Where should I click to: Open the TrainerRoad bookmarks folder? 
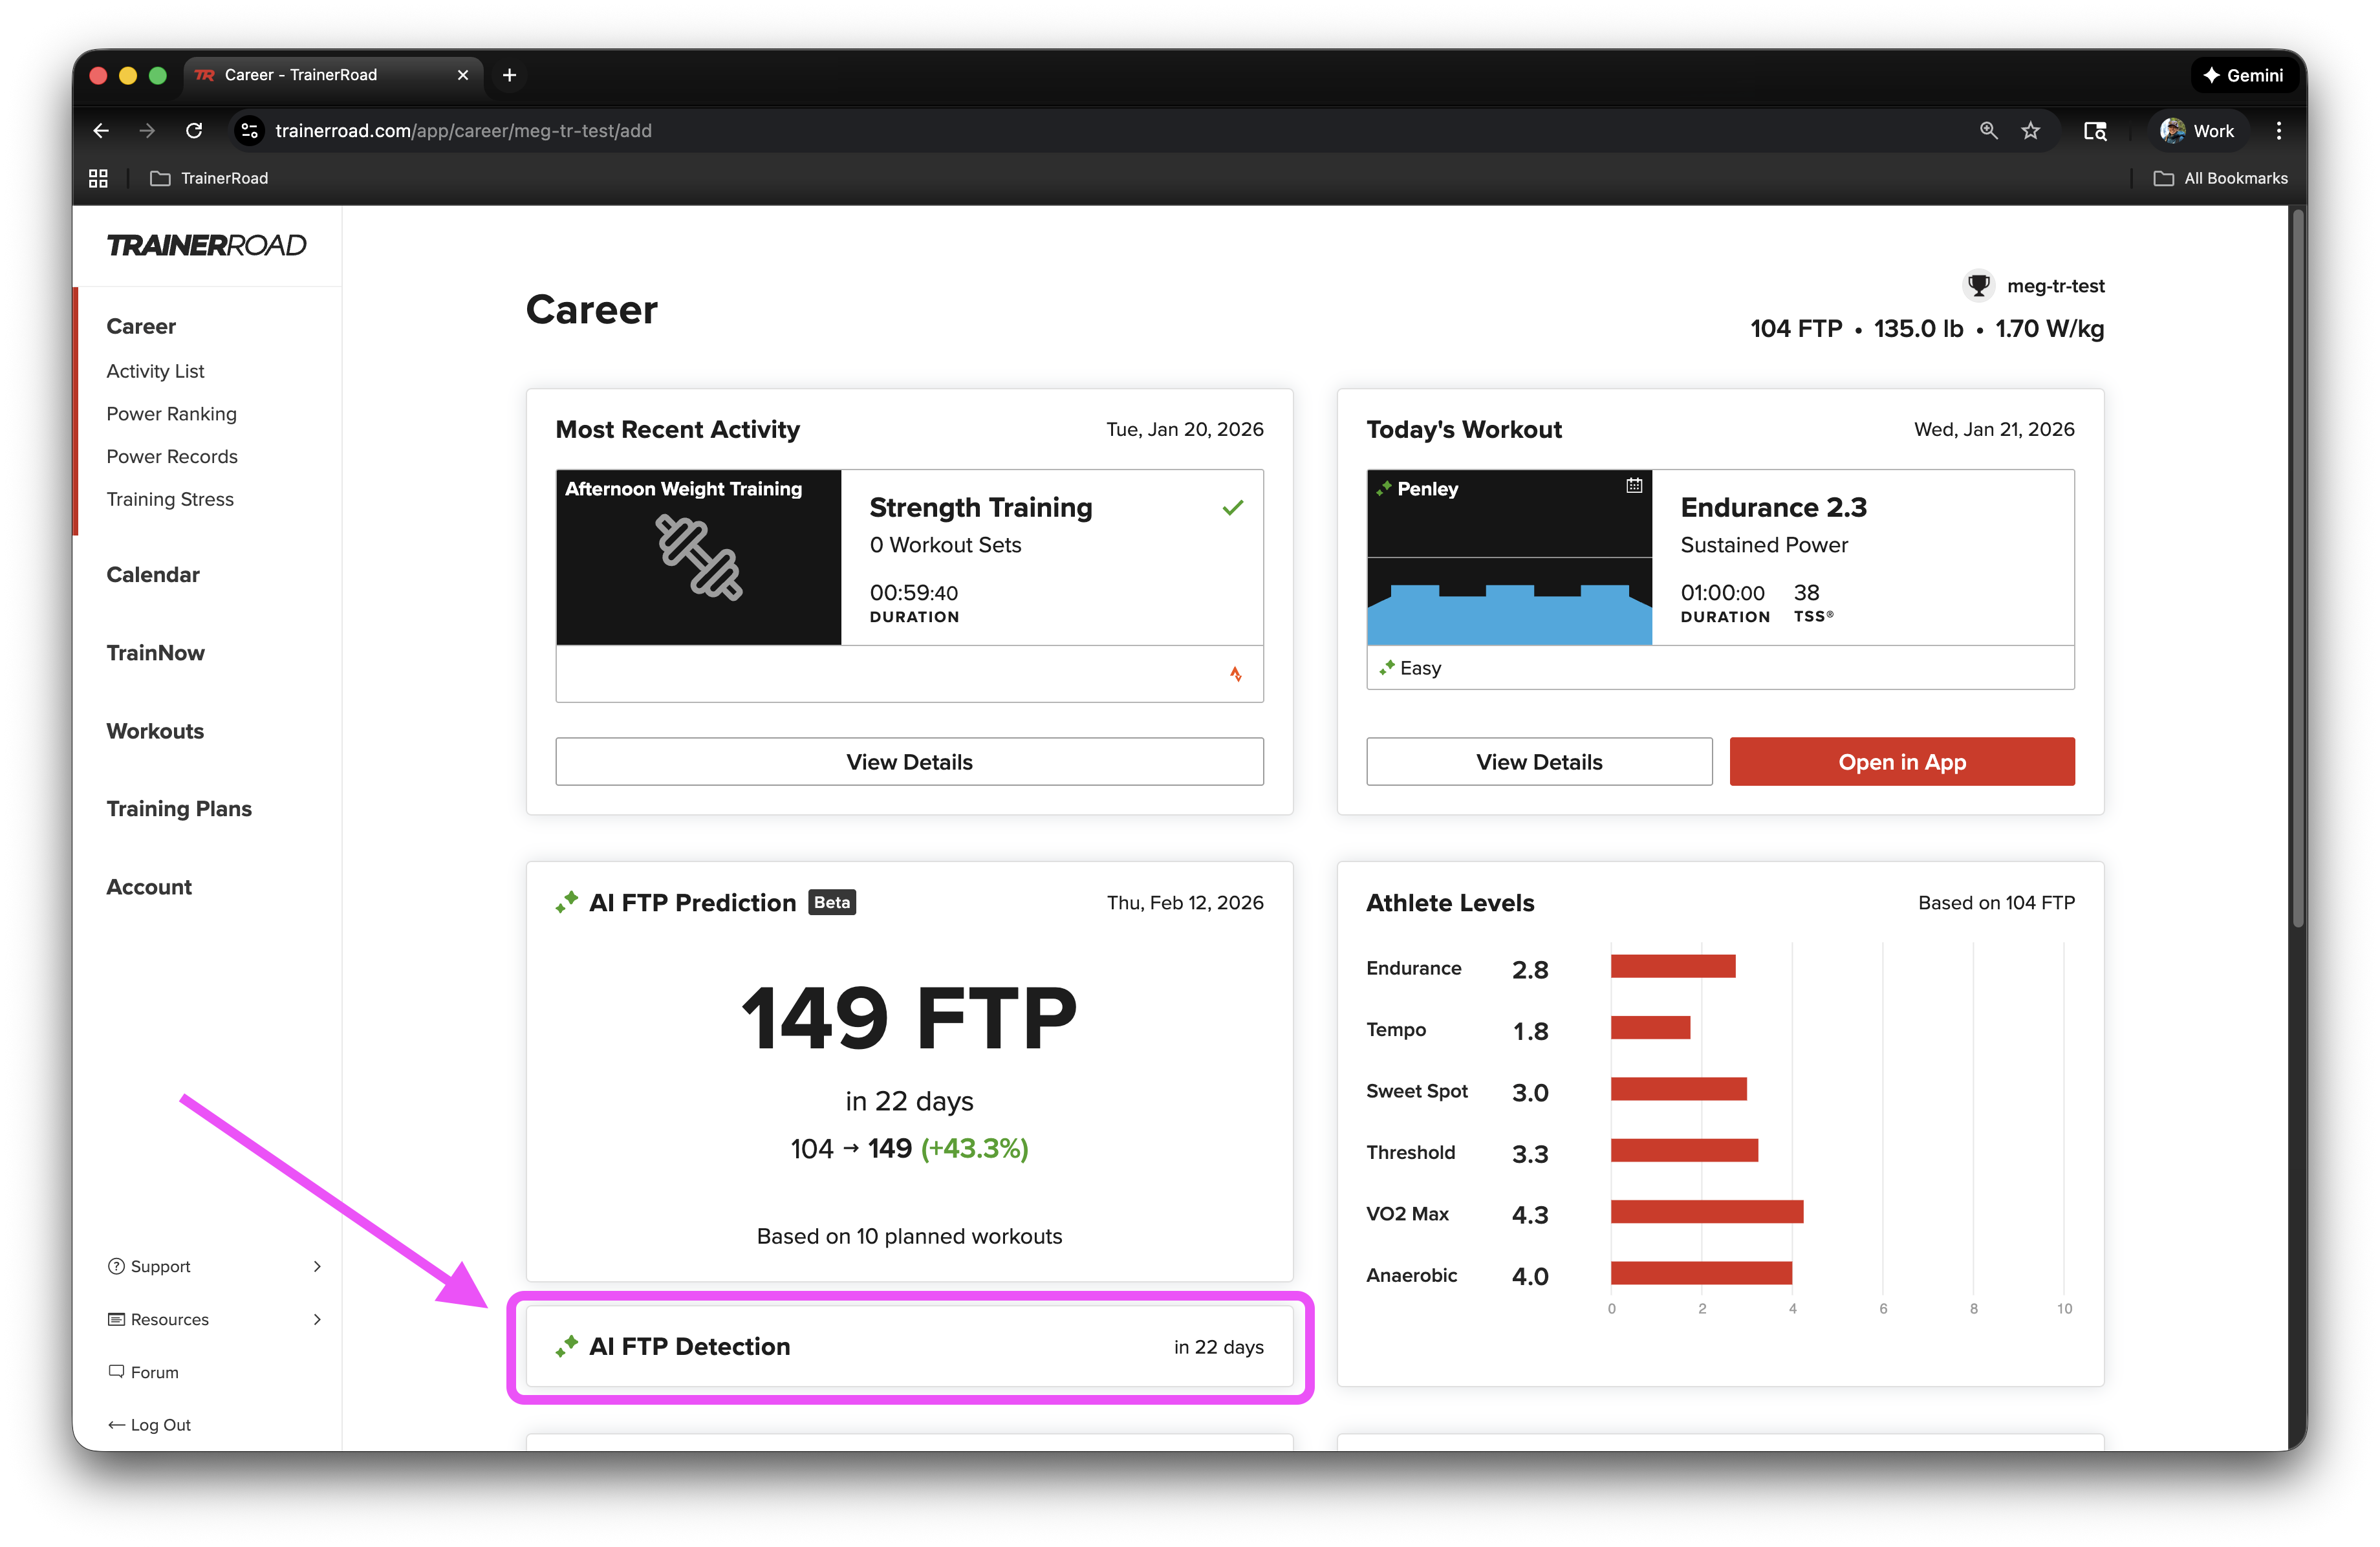pyautogui.click(x=209, y=178)
